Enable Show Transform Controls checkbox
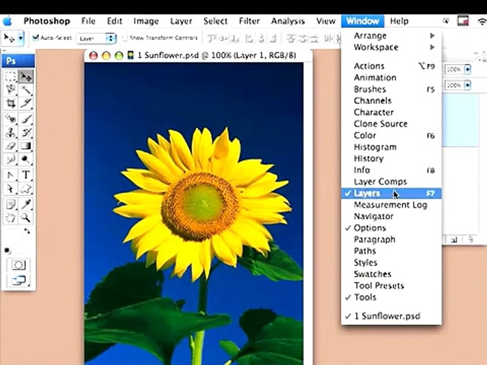The height and width of the screenshot is (365, 487). click(125, 38)
